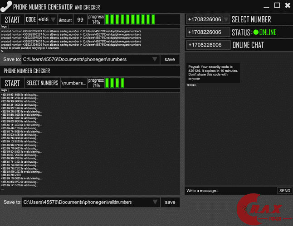Minimize the window with the underscore icon
Screen dimensions: 293x226
pyautogui.click(x=266, y=7)
